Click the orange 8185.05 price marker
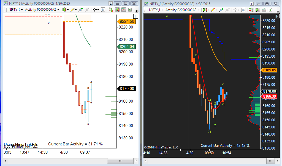Viewport: 282px width, 166px height. 269,70
